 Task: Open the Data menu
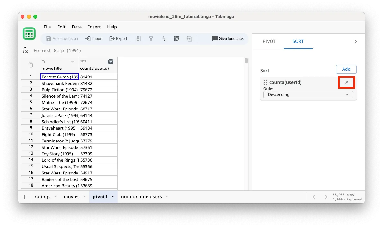76,27
